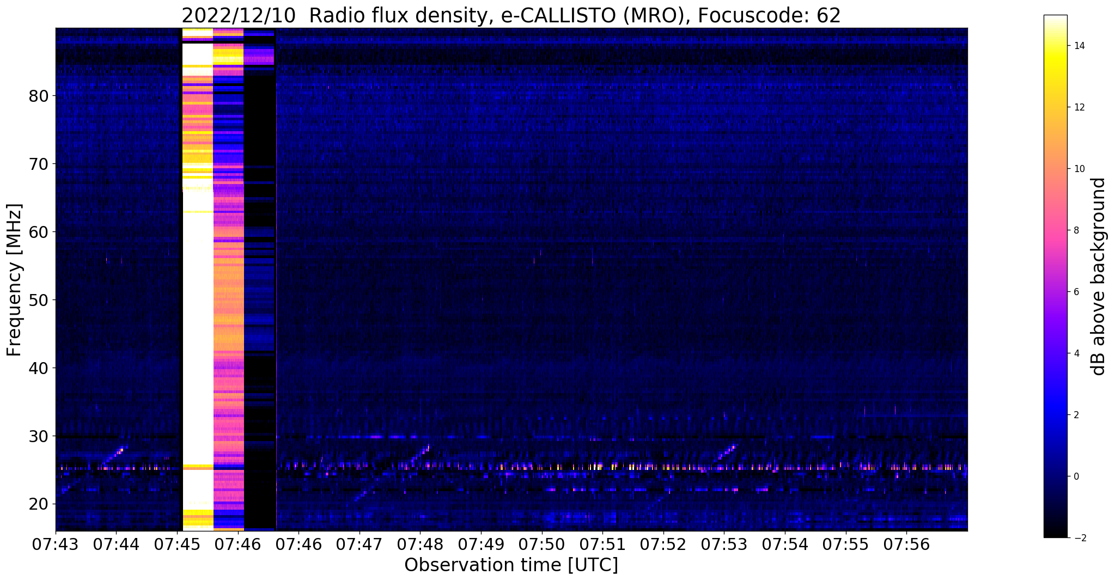Click the colorbar tick value 12
The image size is (1115, 581).
coord(1079,108)
